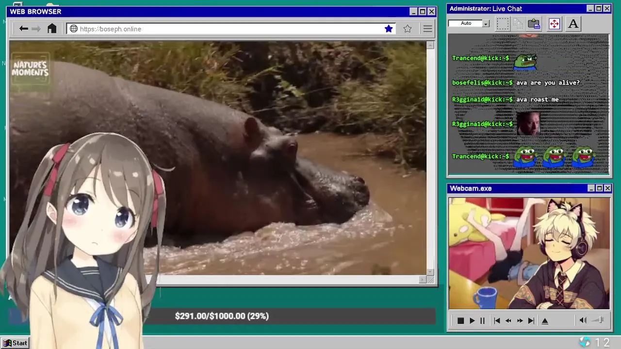The height and width of the screenshot is (349, 621).
Task: Open the browser home page
Action: pos(52,29)
